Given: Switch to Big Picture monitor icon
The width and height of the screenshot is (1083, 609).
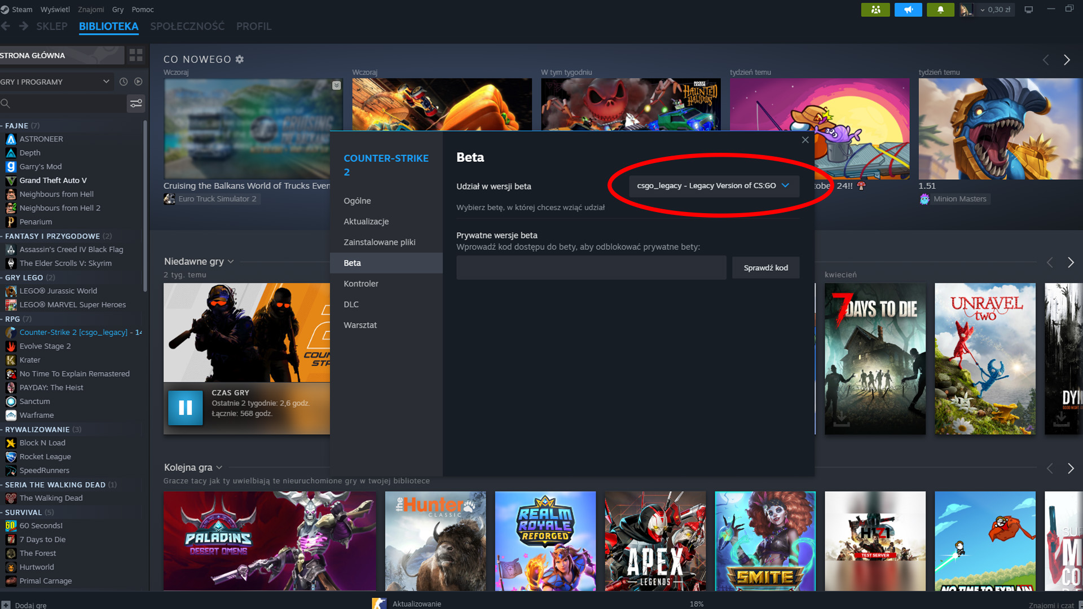Looking at the screenshot, I should pos(1029,10).
